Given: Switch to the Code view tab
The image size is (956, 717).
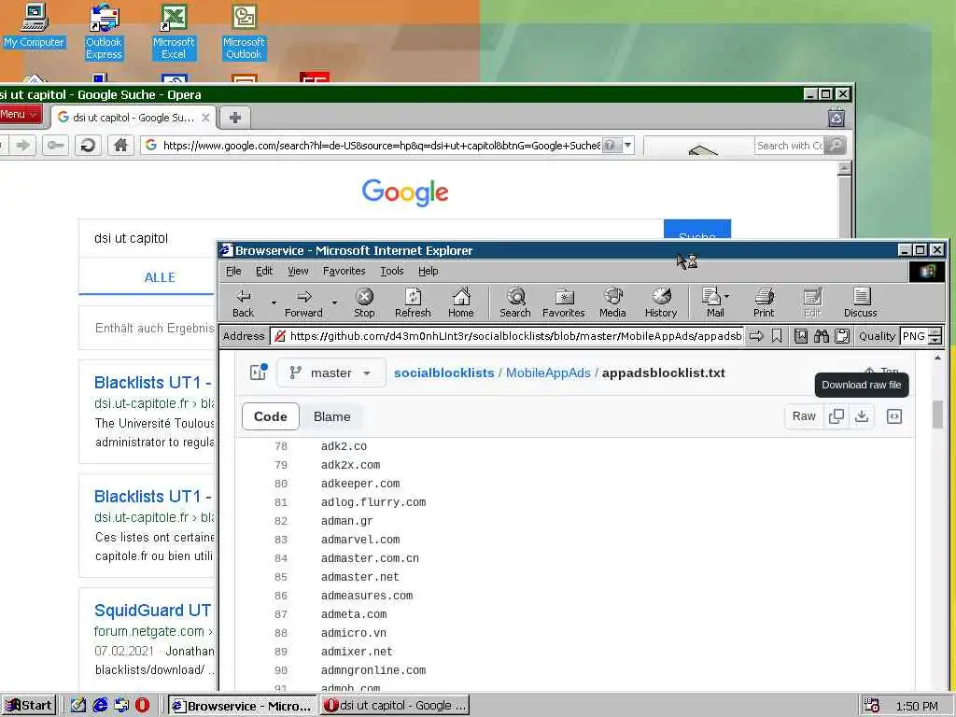Looking at the screenshot, I should 271,416.
